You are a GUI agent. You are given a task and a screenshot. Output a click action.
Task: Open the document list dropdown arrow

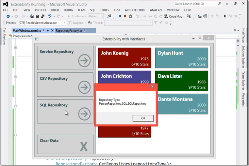click(238, 30)
